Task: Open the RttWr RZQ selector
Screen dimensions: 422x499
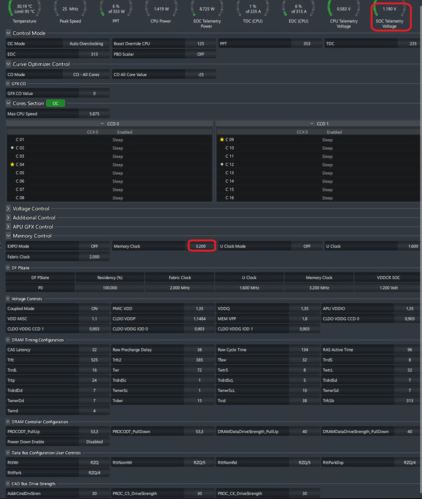Action: tap(94, 462)
